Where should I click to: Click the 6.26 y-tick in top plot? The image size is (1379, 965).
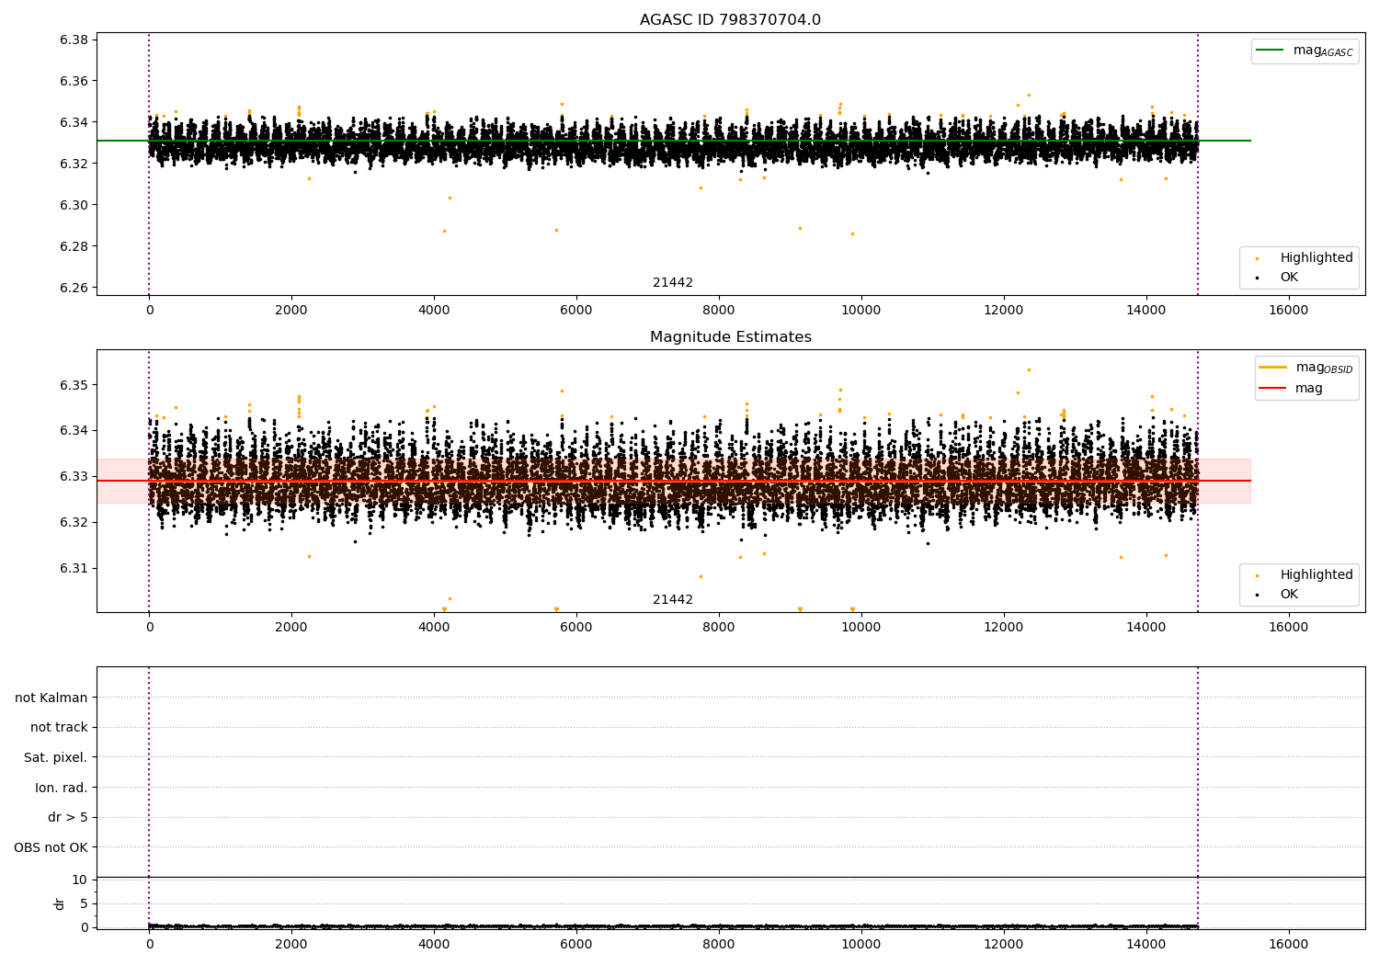click(x=74, y=288)
